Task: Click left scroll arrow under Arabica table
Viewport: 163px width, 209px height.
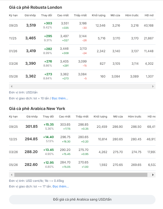Action: [12, 175]
